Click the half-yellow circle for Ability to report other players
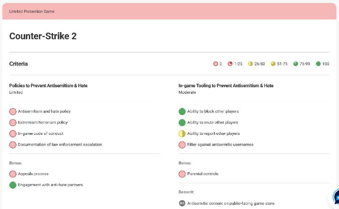339x209 pixels. [x=182, y=134]
